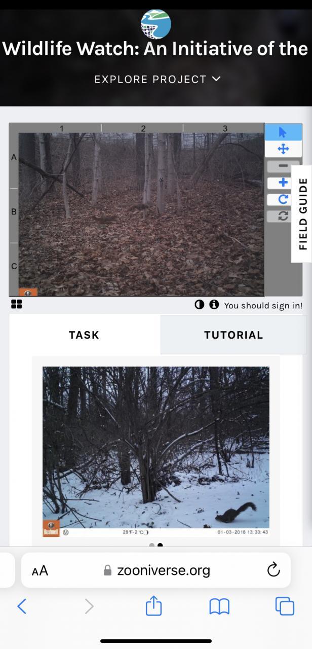Reload the zooniverse.org page

click(x=273, y=570)
